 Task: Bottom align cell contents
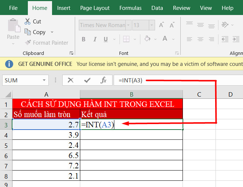tap(211, 26)
